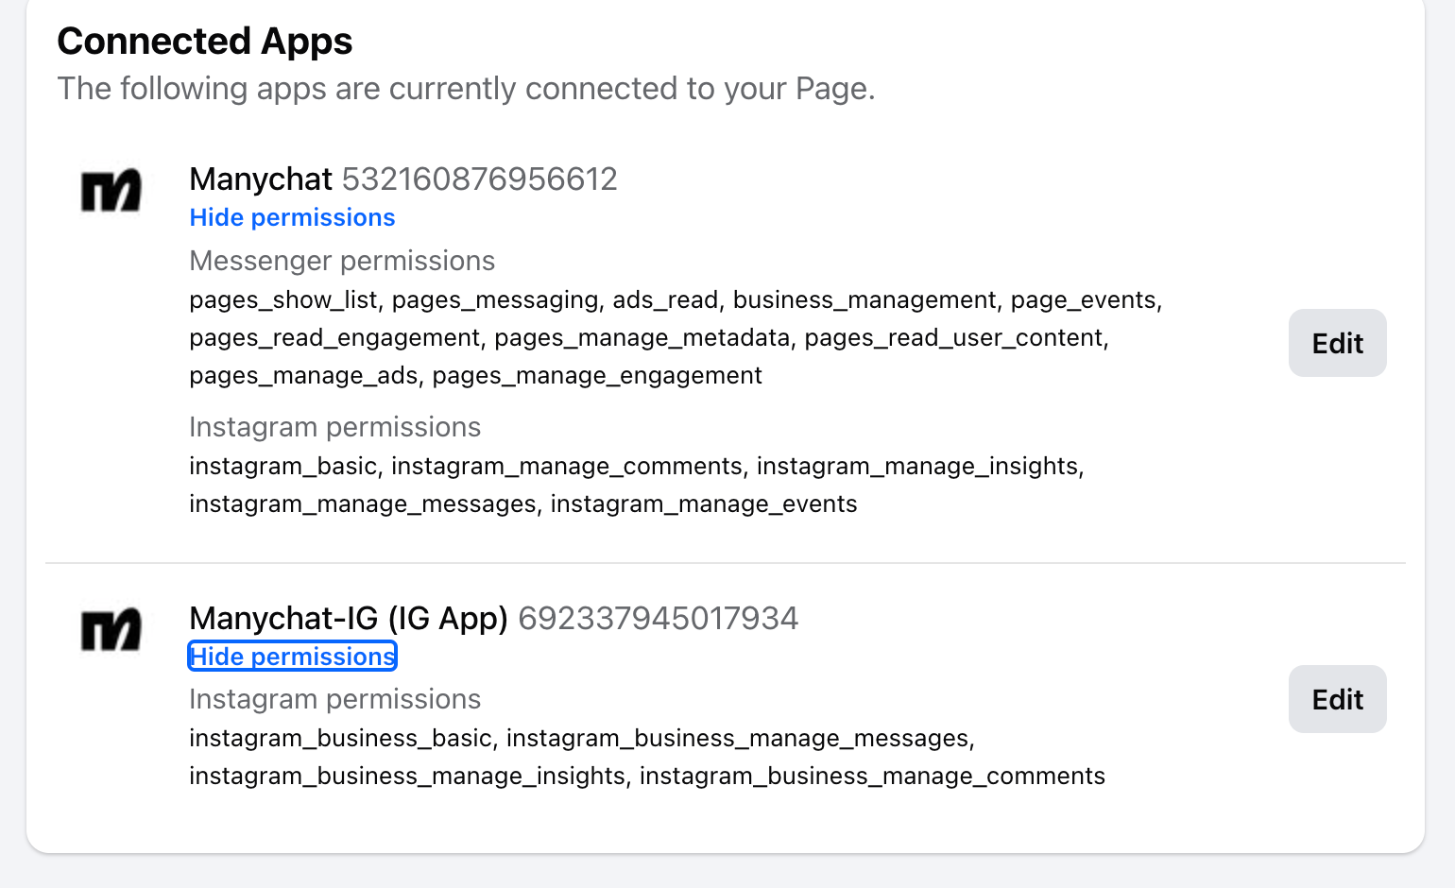This screenshot has height=888, width=1455.
Task: Click the instagram_manage_events permission
Action: (704, 504)
